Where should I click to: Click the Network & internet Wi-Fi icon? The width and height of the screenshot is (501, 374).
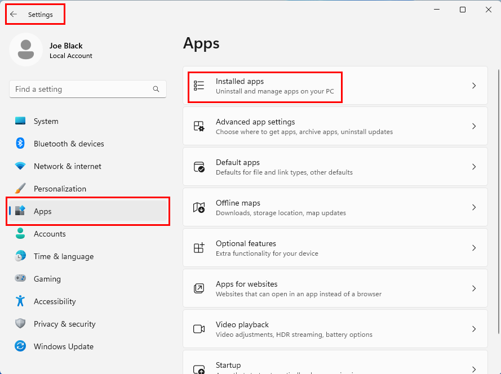click(20, 166)
